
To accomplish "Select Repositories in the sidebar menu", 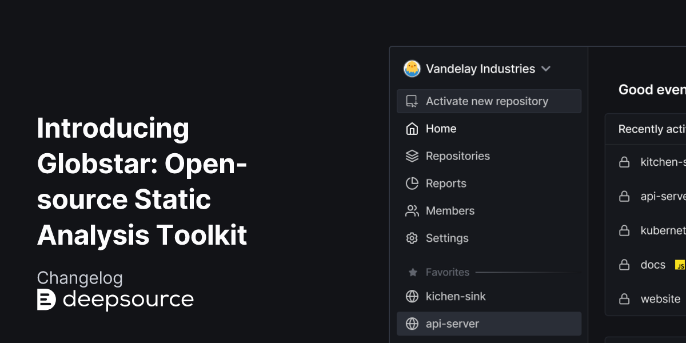I will tap(457, 156).
